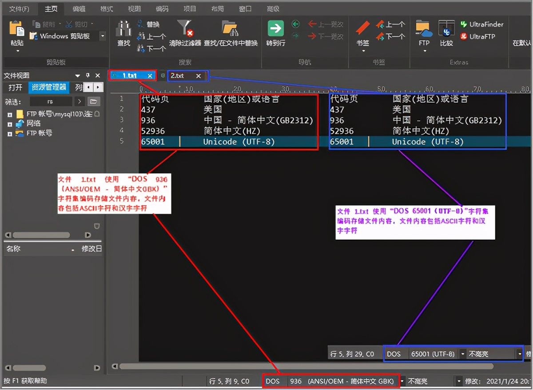533x390 pixels.
Task: Click the bottom horizontal scrollbar
Action: point(311,366)
